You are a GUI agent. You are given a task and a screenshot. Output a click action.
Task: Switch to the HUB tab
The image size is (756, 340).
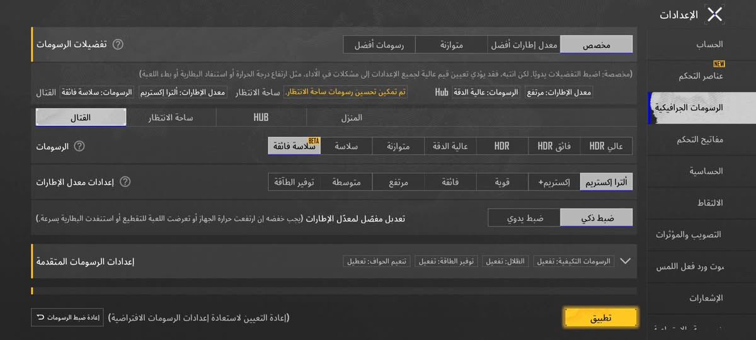[261, 117]
